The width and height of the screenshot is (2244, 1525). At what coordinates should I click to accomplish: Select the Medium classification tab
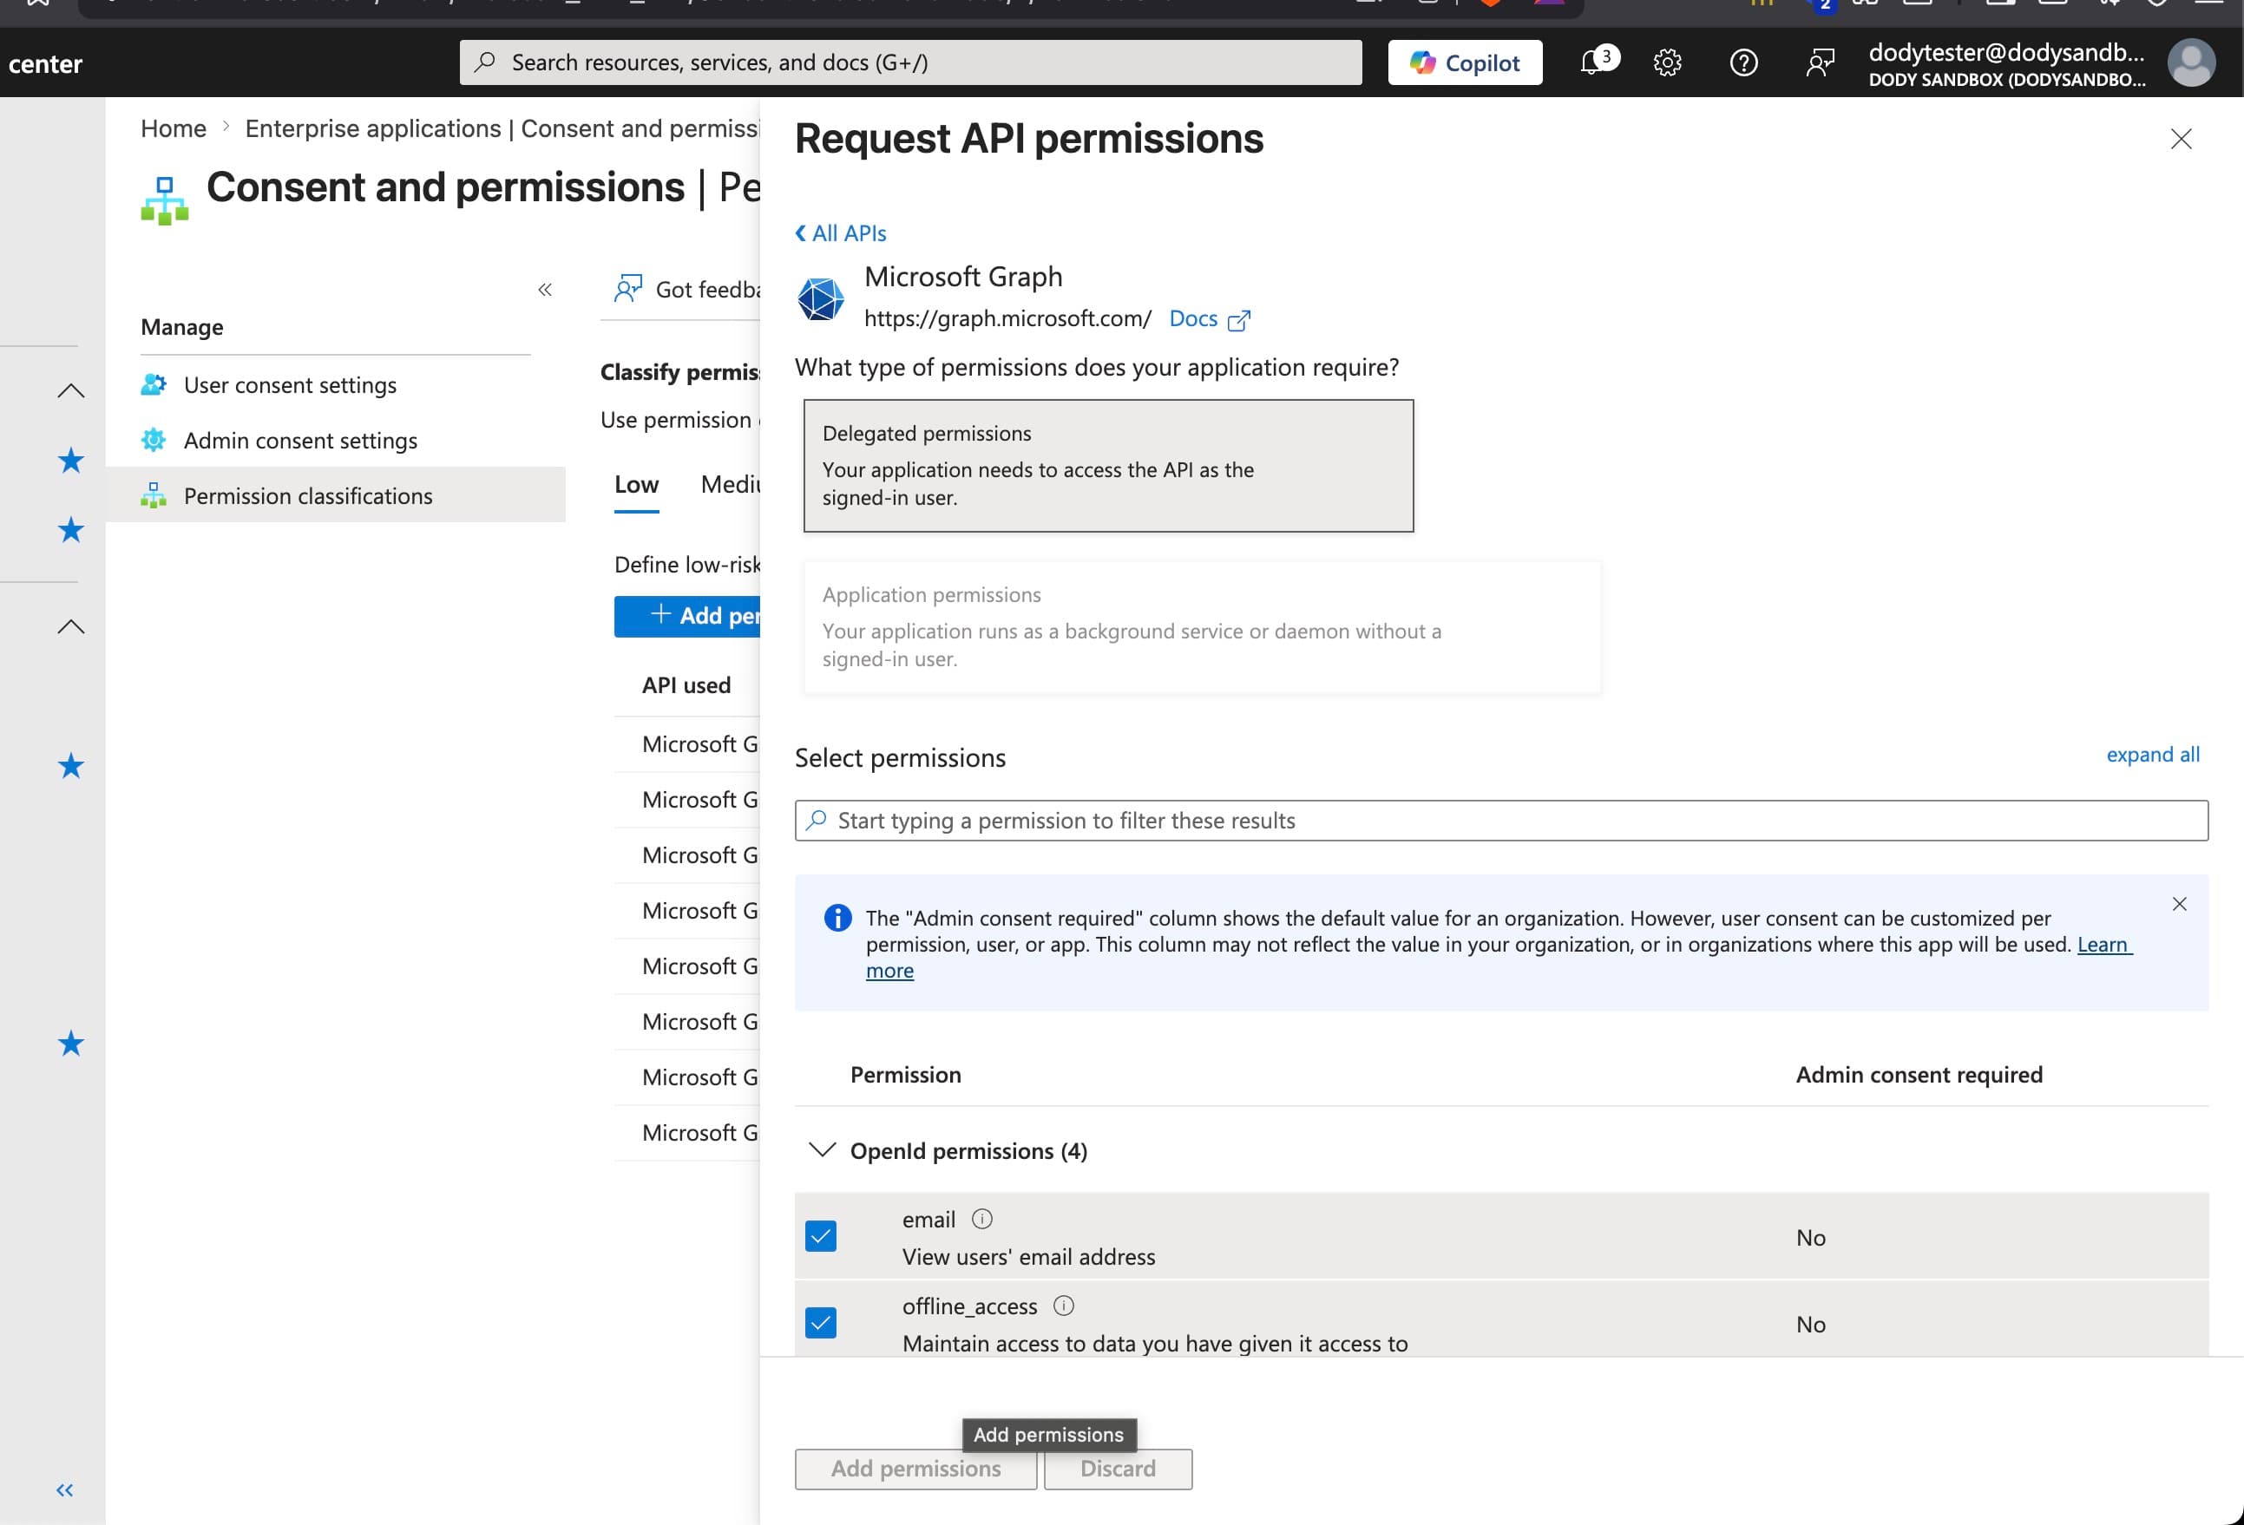[x=731, y=485]
